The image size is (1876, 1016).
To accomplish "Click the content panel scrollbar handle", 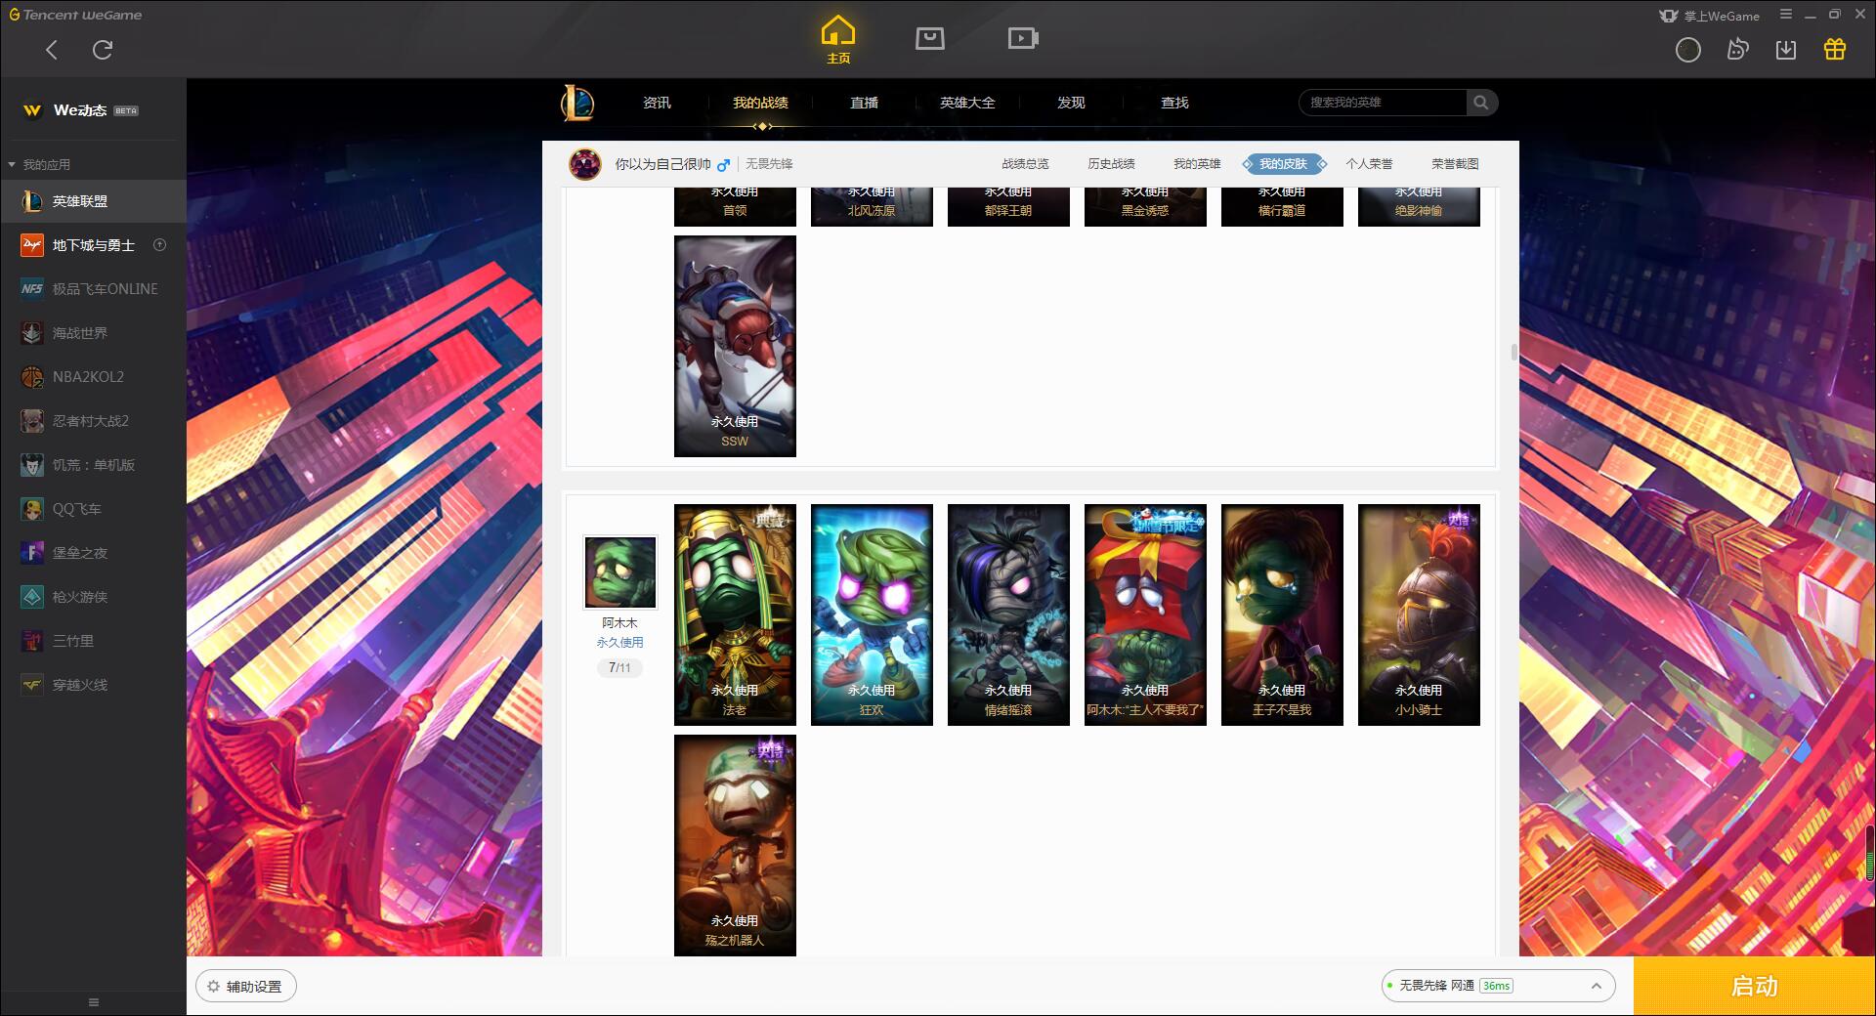I will pyautogui.click(x=1514, y=353).
